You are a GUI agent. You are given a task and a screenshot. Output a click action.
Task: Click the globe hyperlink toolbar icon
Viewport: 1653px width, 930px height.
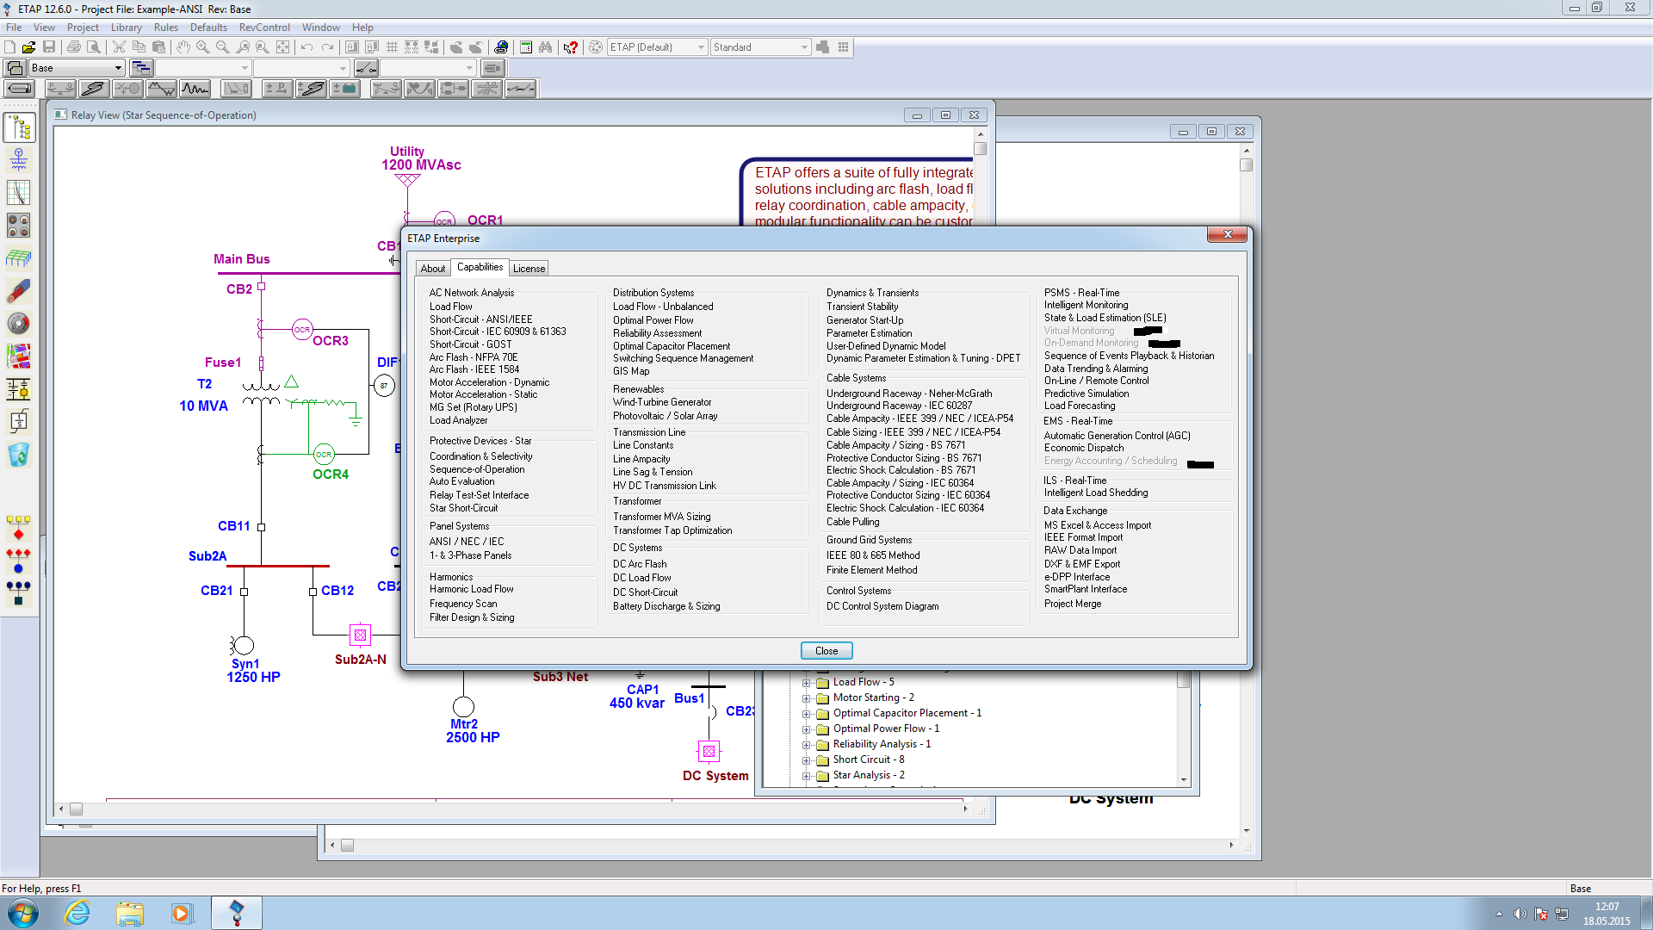pyautogui.click(x=501, y=47)
